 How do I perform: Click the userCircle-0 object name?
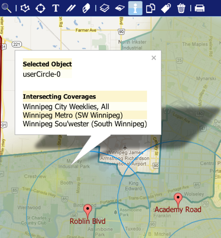click(x=42, y=74)
